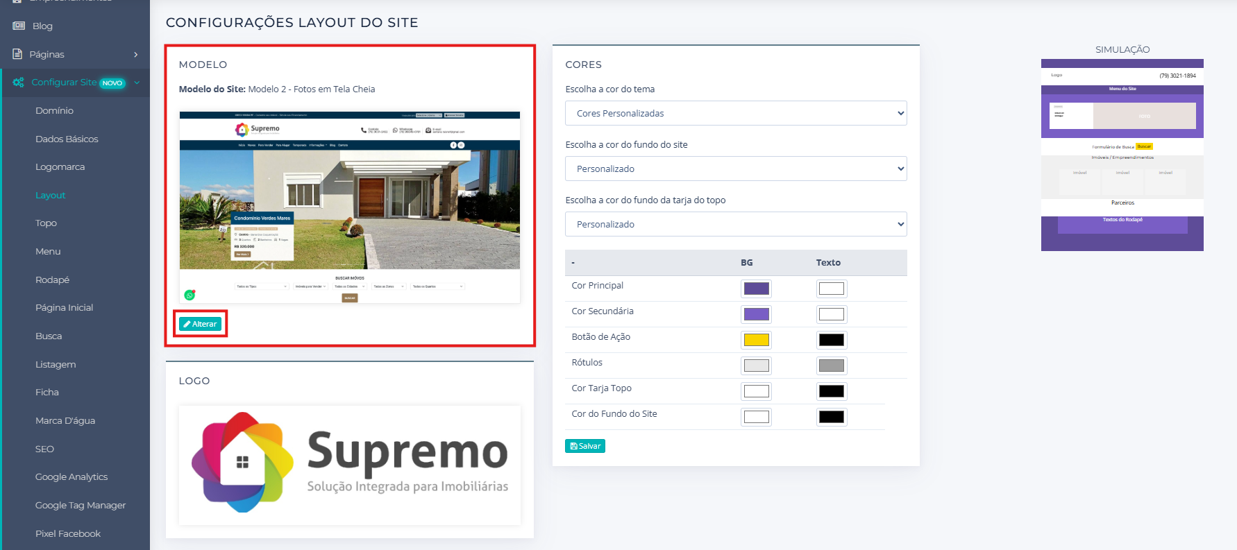Save colors with the Salvar button

(585, 446)
